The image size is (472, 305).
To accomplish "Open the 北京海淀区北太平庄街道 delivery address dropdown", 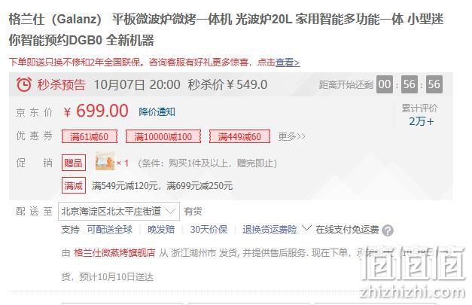I will pos(119,211).
